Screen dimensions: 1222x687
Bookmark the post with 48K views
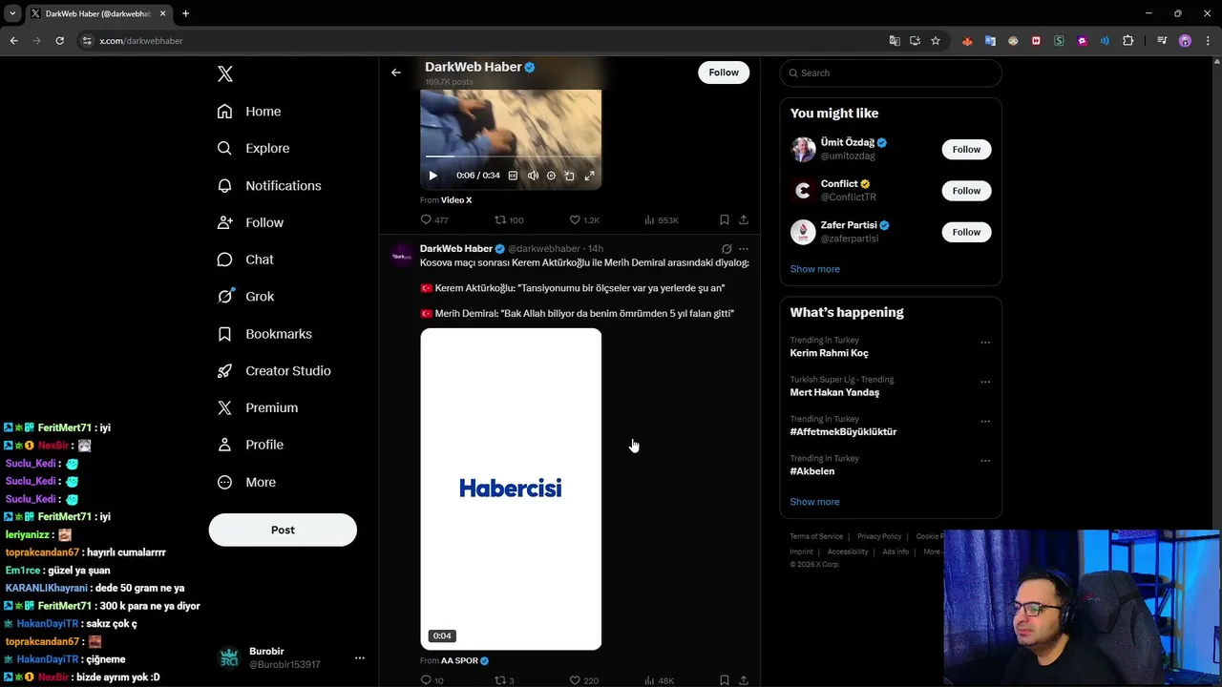pos(725,680)
